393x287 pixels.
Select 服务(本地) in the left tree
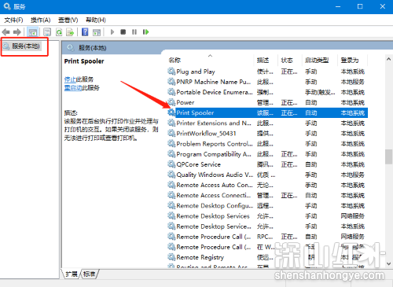(x=22, y=46)
